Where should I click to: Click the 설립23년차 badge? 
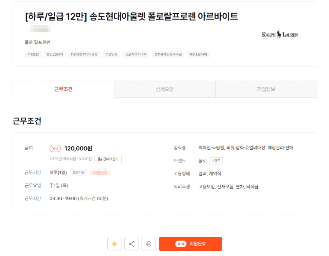(55, 54)
